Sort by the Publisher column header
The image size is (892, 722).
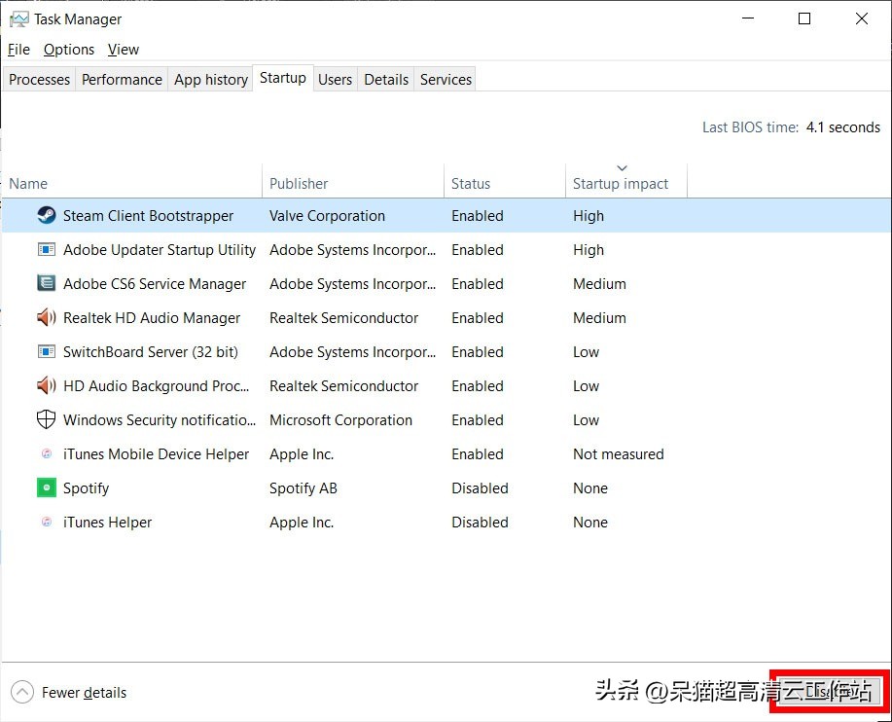(299, 183)
